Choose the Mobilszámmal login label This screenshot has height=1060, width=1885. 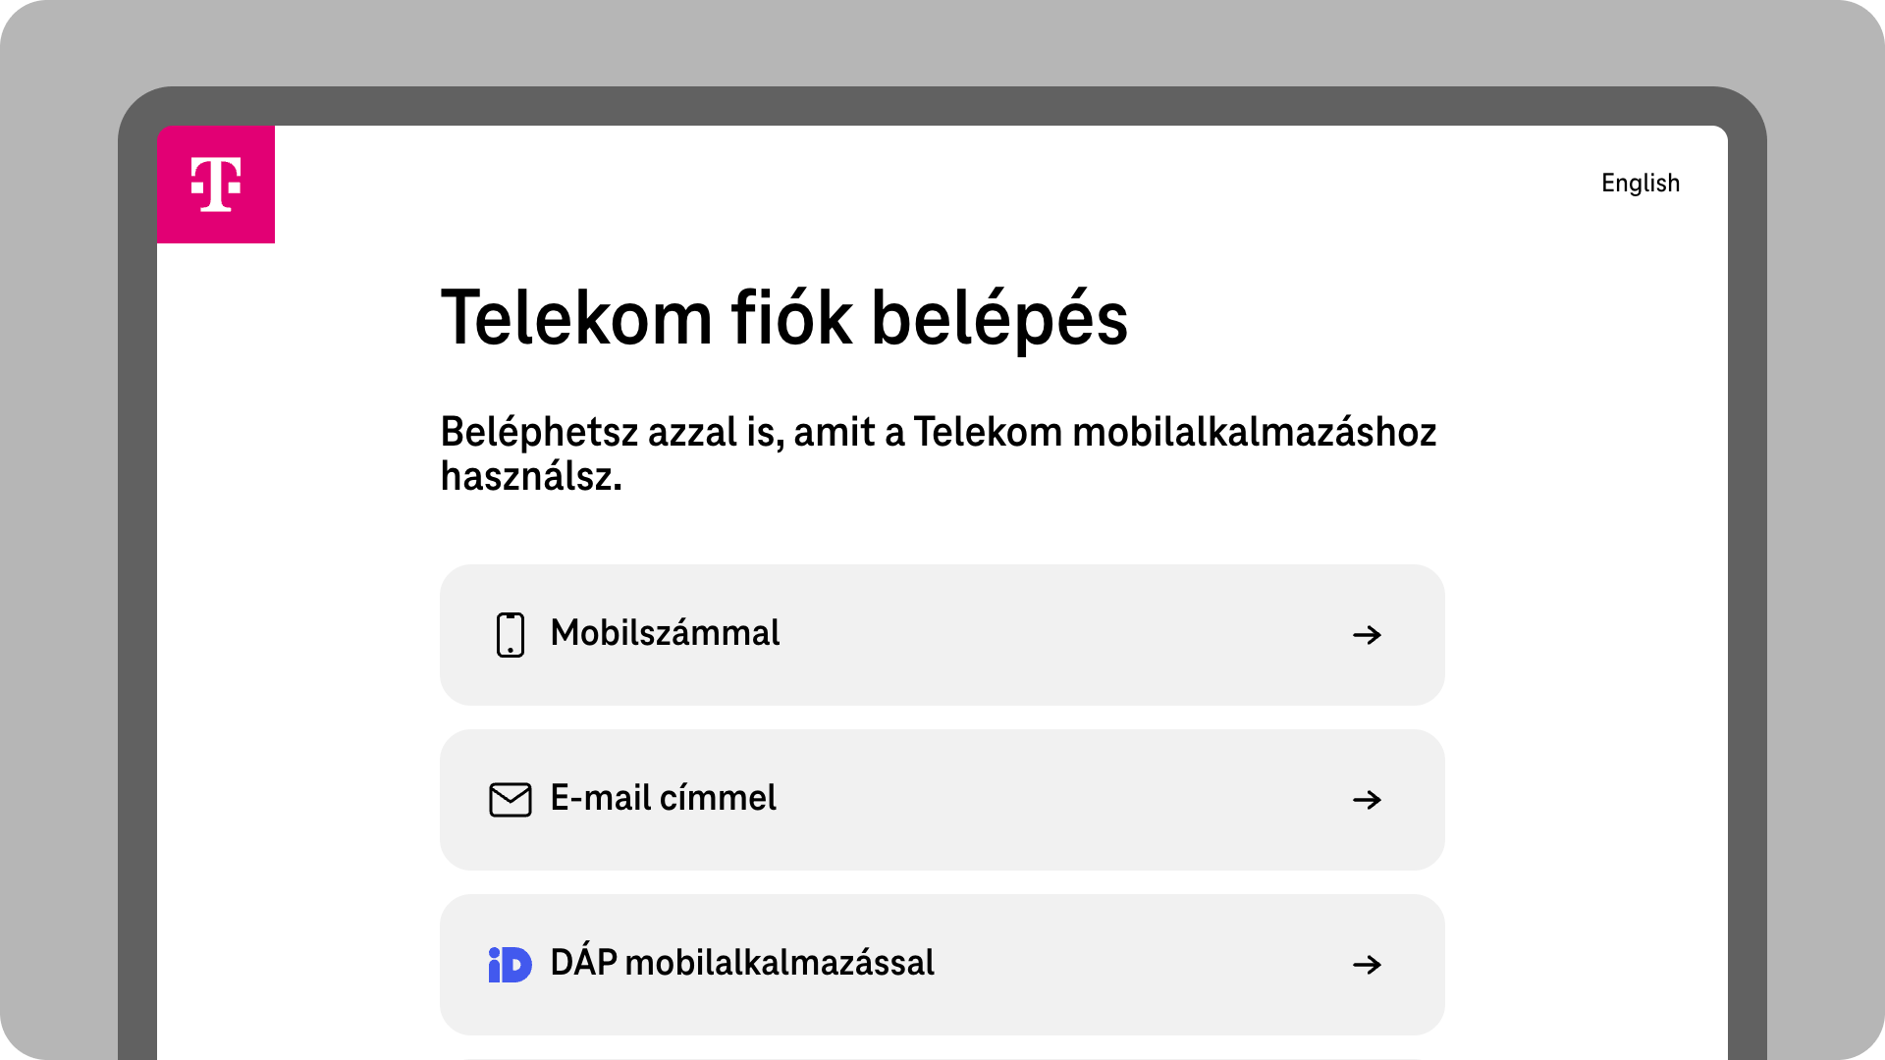665,634
